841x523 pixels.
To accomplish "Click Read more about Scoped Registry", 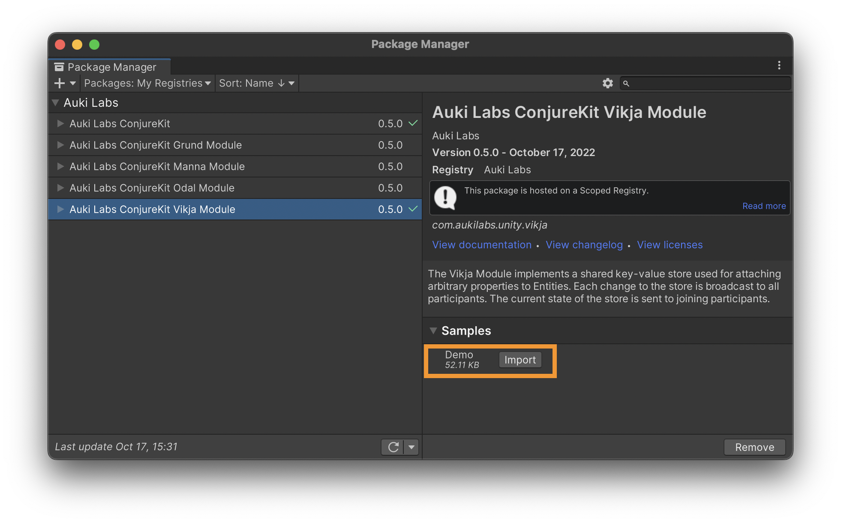I will [x=764, y=206].
